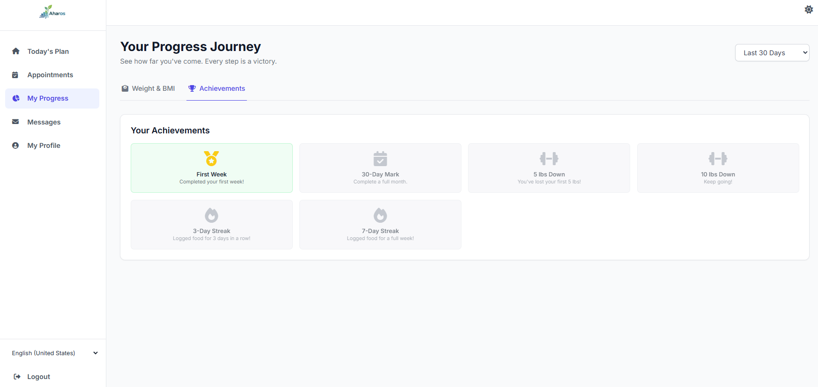Click the 5 lbs Down achievement title
This screenshot has width=818, height=387.
click(x=549, y=175)
